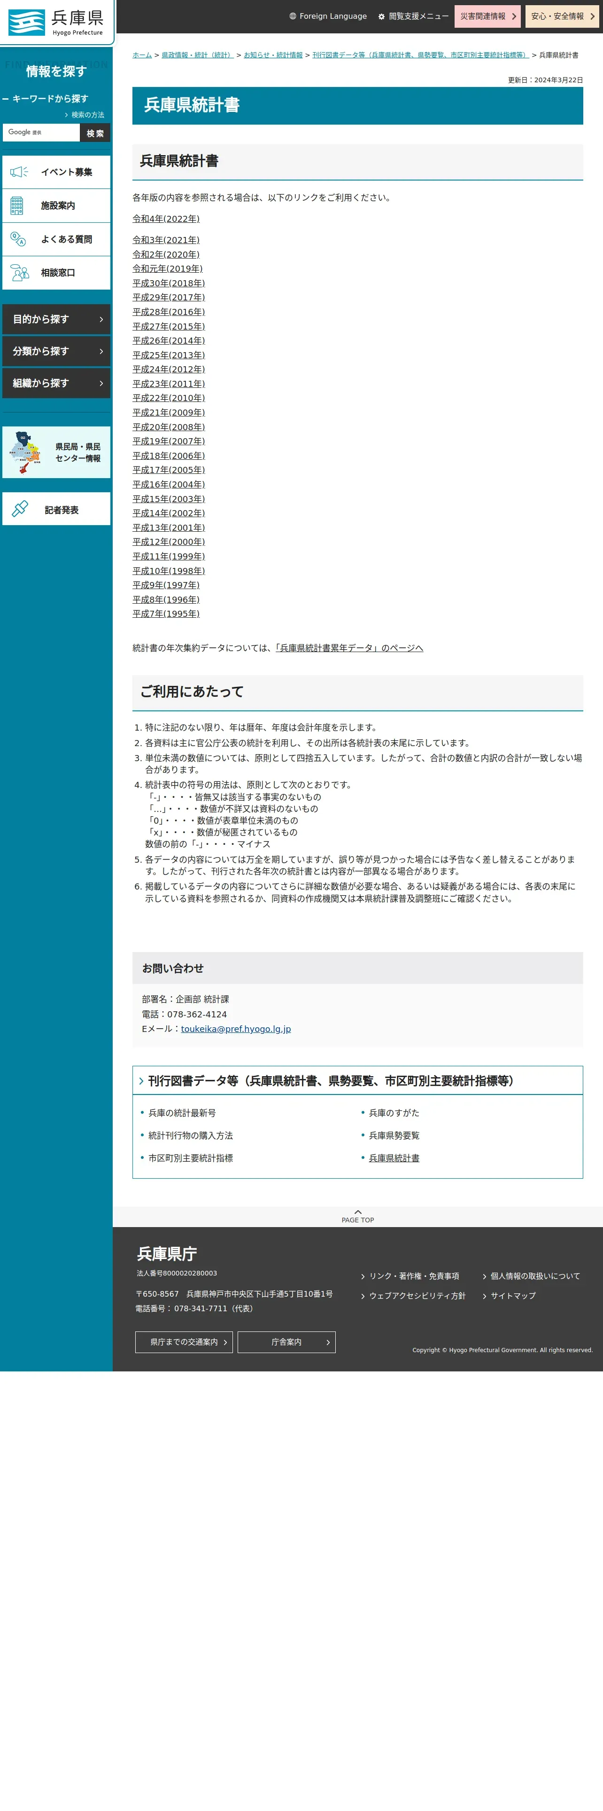
Task: Open ウェブアクセシビリティ方針 footer link
Action: (x=417, y=1296)
